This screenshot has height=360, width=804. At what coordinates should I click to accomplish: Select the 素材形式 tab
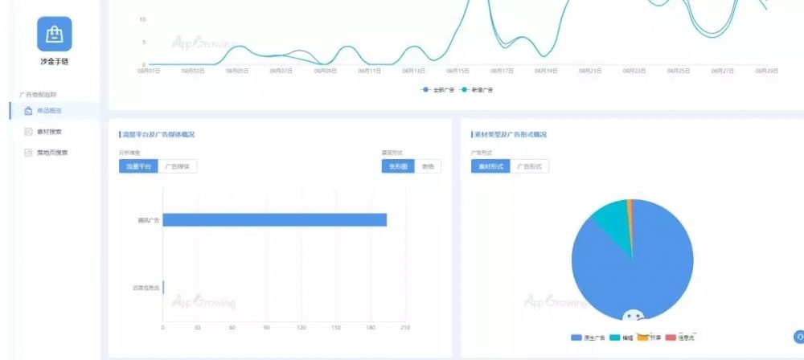[x=490, y=166]
